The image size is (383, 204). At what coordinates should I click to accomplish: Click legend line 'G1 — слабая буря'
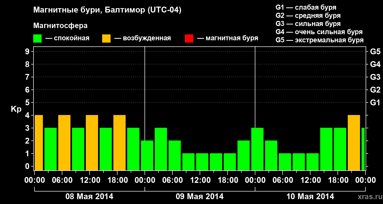coord(306,7)
